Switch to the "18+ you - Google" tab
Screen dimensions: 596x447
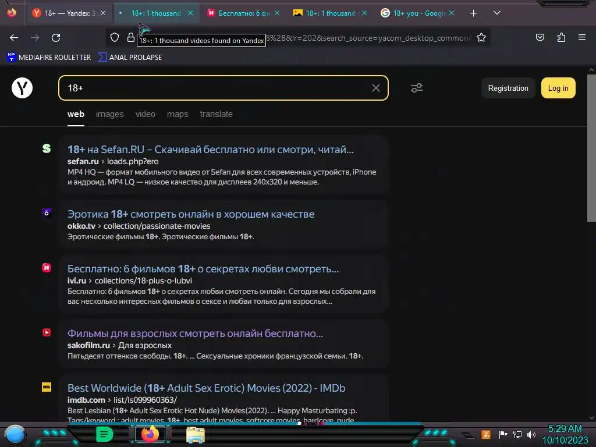pos(417,13)
